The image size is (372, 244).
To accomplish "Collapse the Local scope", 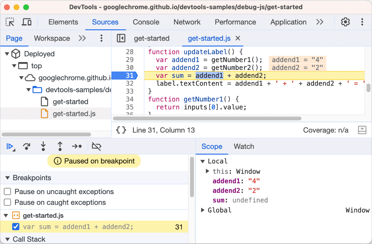I will click(203, 161).
